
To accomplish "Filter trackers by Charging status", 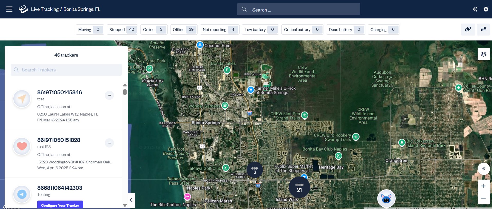I will tap(384, 29).
